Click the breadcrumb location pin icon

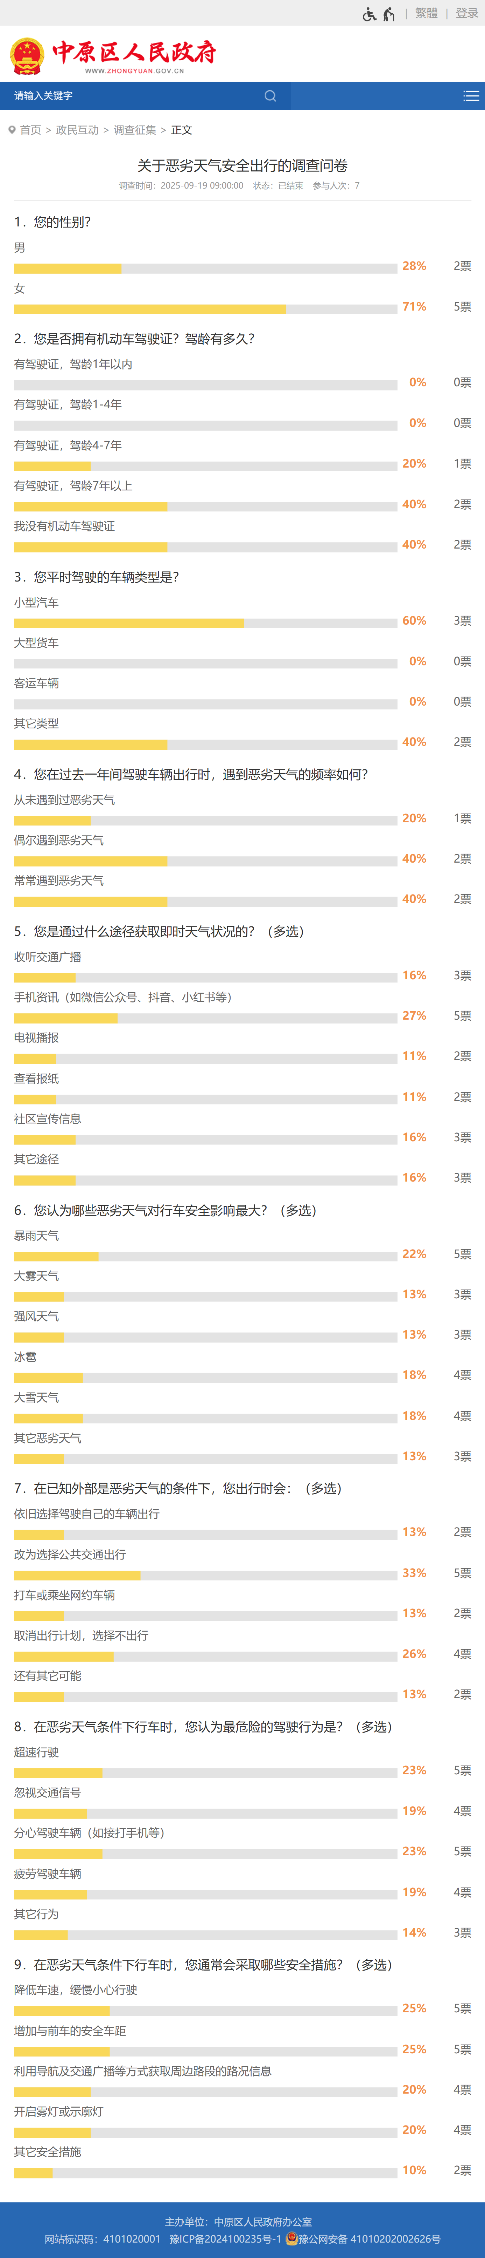click(12, 130)
